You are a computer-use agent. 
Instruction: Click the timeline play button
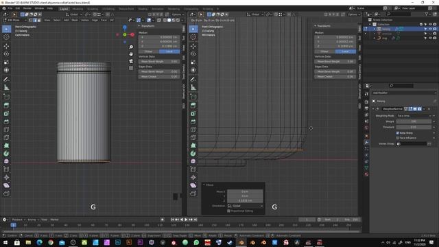coord(186,220)
